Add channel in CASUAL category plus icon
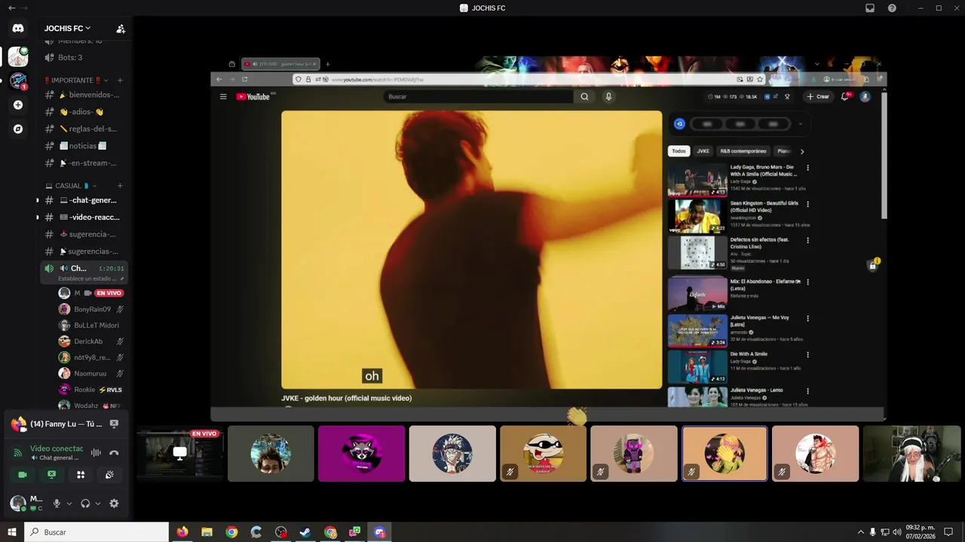Image resolution: width=965 pixels, height=542 pixels. pos(120,186)
